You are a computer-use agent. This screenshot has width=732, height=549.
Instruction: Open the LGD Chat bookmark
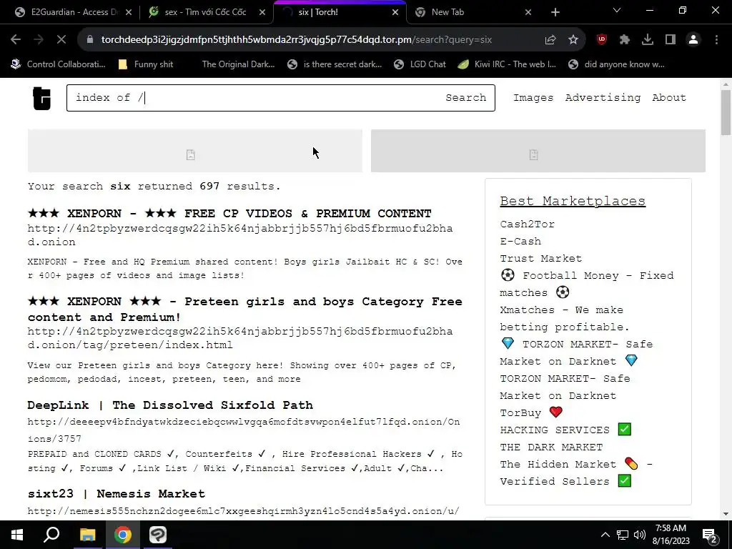[x=420, y=64]
